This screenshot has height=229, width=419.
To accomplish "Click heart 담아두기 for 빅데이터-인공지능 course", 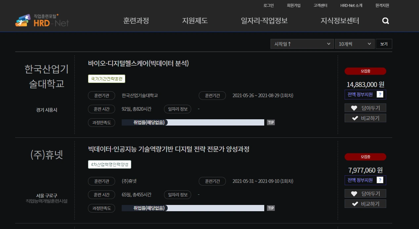I will coord(365,193).
